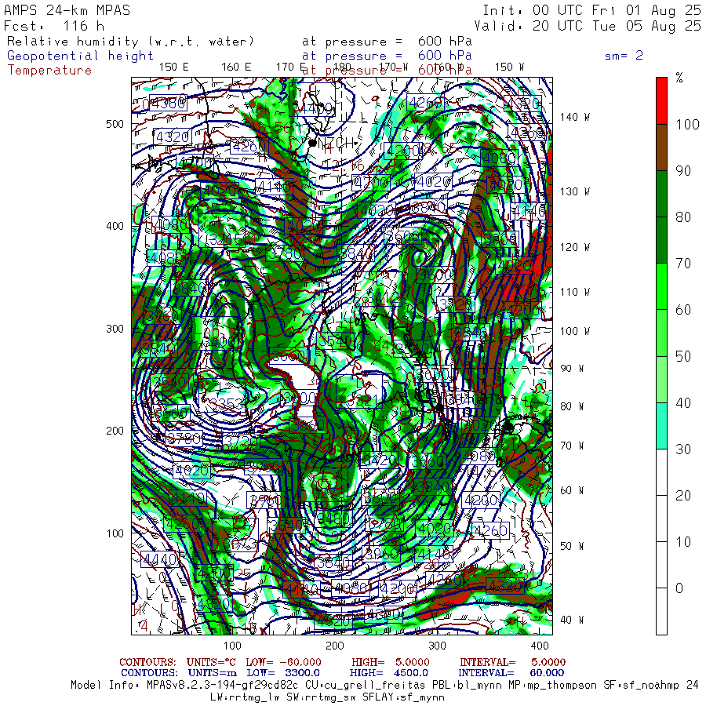Click the "150 W" longitude label at top

(x=510, y=67)
